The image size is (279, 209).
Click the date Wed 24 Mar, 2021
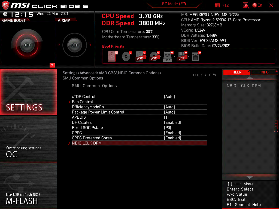click(x=52, y=14)
